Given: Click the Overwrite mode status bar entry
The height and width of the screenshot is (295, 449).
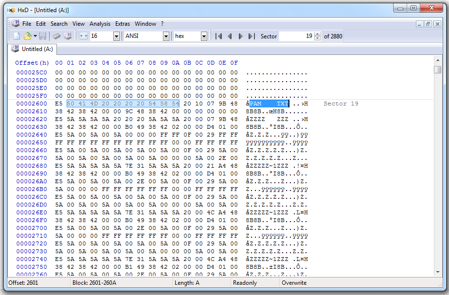Looking at the screenshot, I should click(294, 283).
